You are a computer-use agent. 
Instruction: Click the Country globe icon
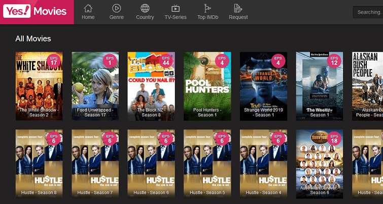pyautogui.click(x=145, y=8)
